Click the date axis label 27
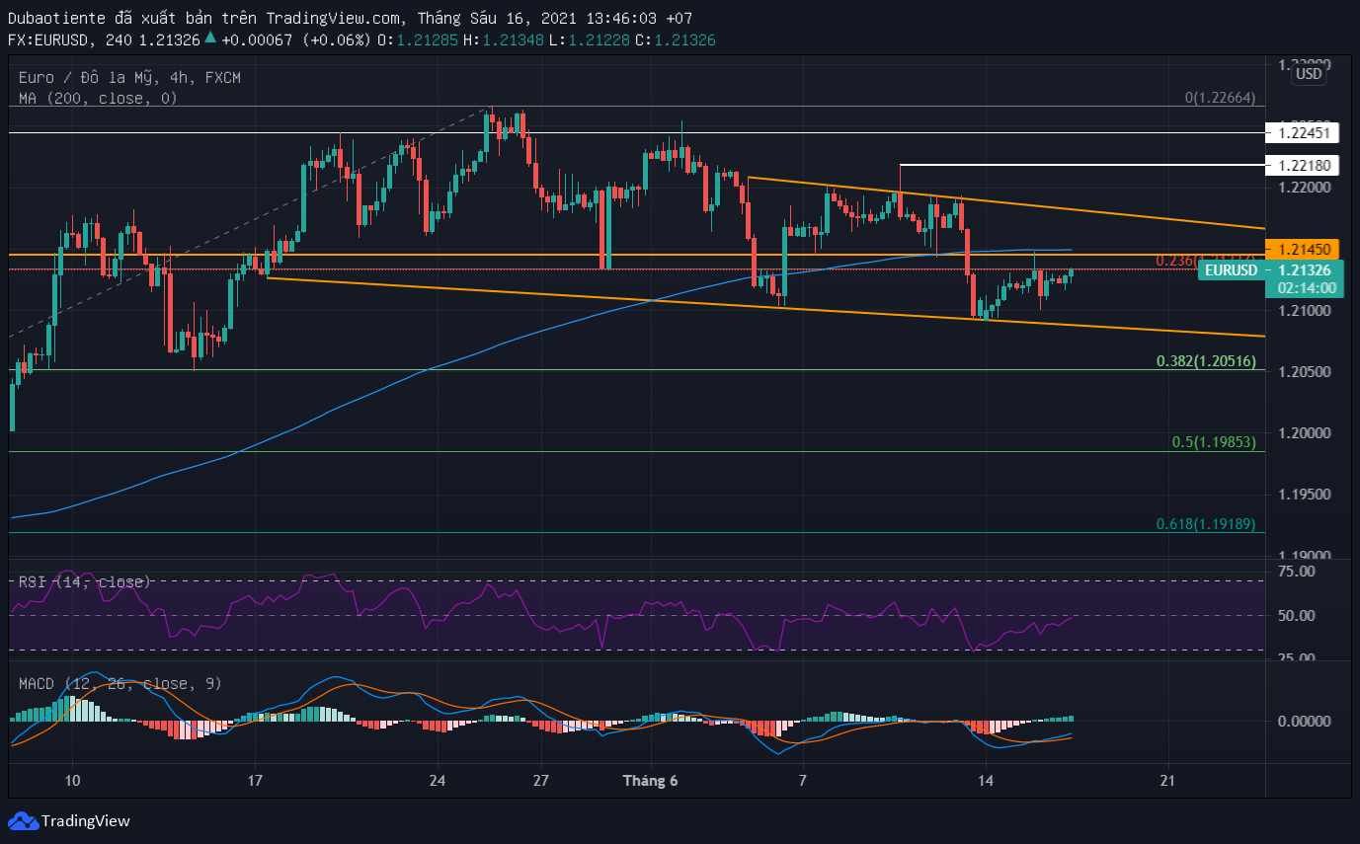The image size is (1360, 844). click(540, 781)
